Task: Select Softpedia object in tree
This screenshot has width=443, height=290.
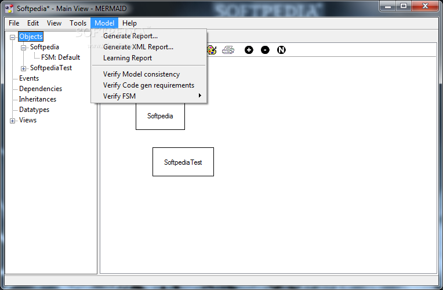Action: (x=44, y=47)
